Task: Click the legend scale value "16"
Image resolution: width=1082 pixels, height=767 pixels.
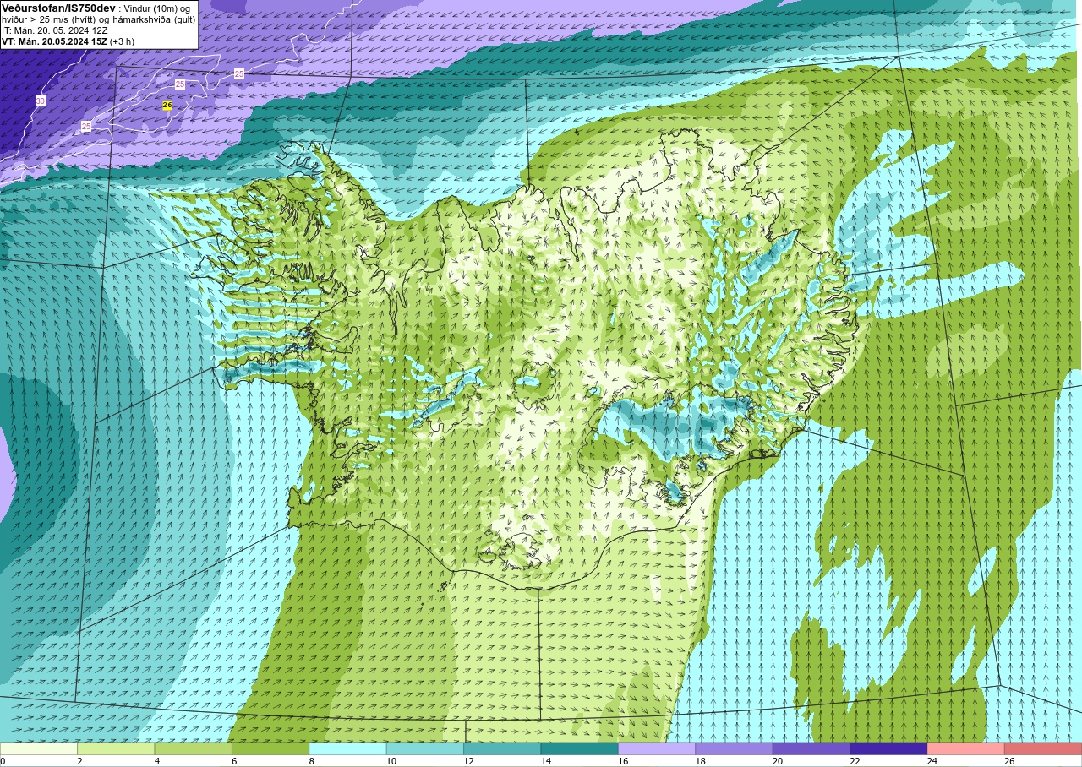Action: [622, 761]
